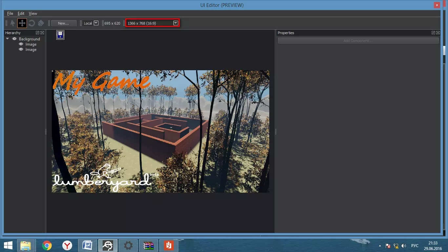Open WinRAR from the taskbar
This screenshot has width=448, height=252.
coord(149,245)
